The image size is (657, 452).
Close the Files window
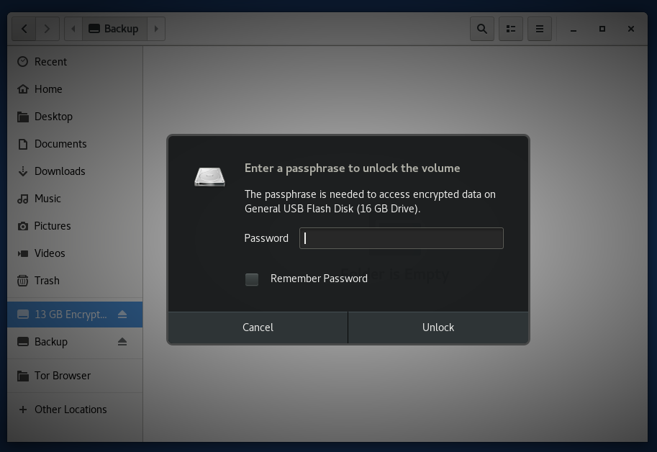[631, 29]
